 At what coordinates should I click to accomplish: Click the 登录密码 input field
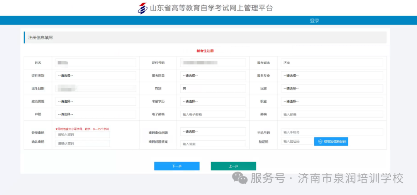tap(83, 135)
